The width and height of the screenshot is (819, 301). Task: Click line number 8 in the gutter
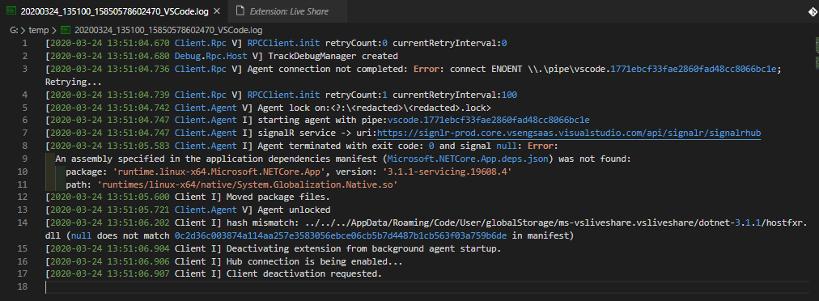pyautogui.click(x=24, y=146)
